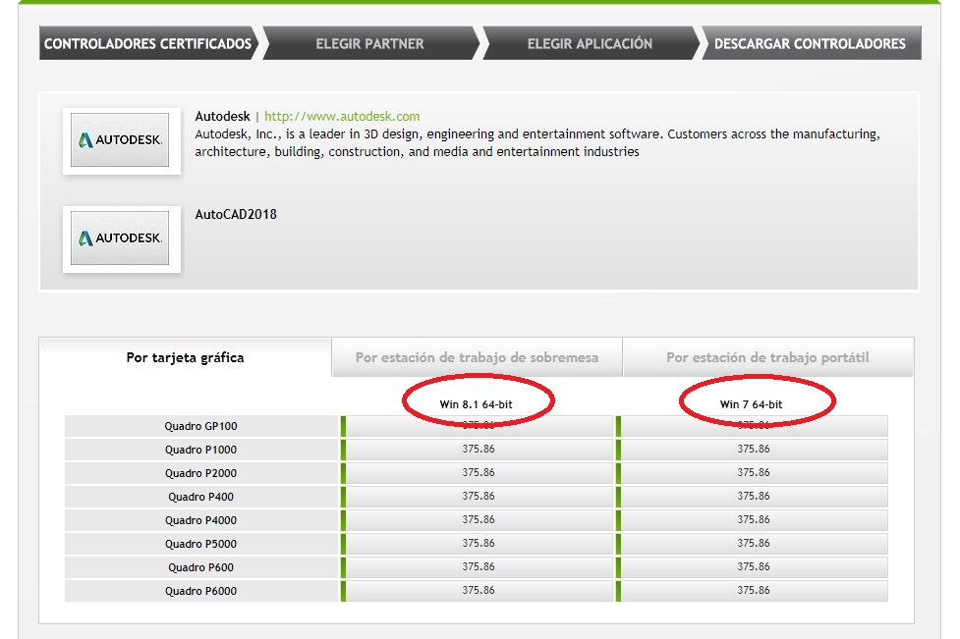Click the Autodesk partner logo thumbnail

tap(121, 140)
